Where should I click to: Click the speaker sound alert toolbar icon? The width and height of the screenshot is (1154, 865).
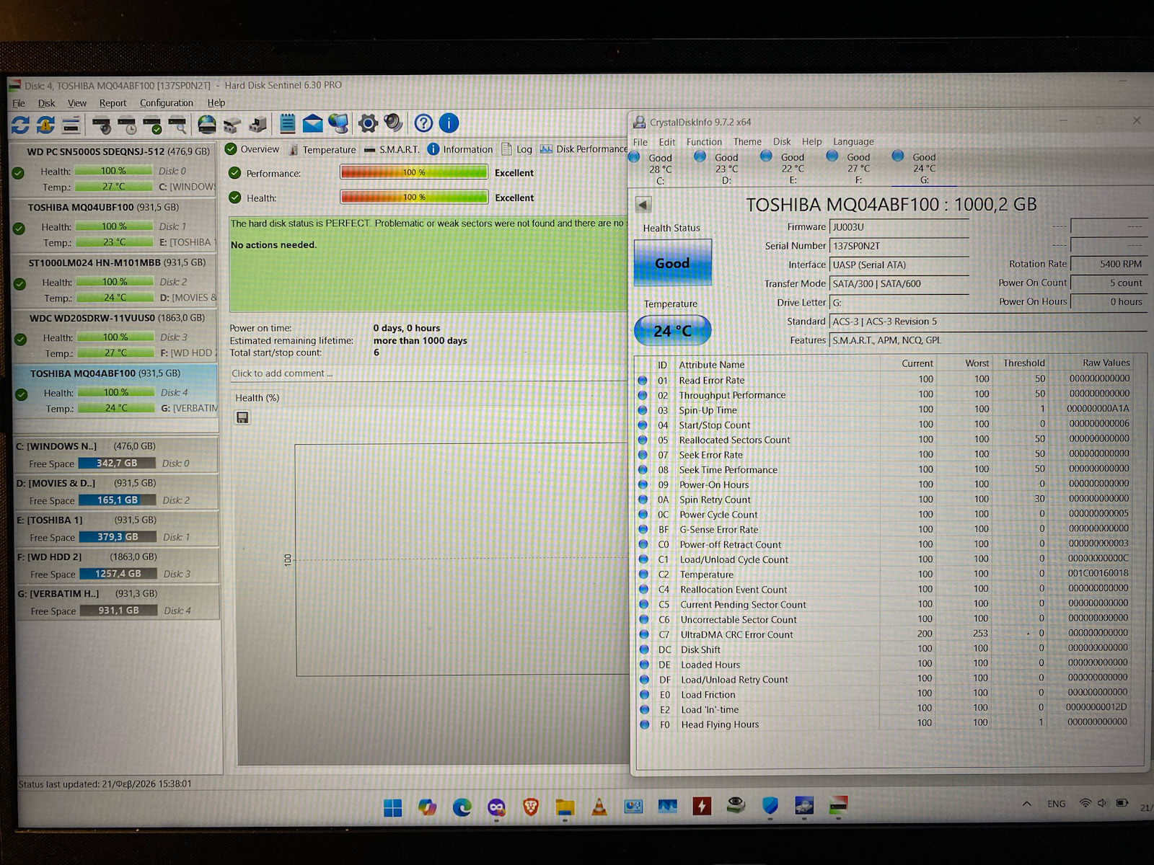click(x=393, y=123)
